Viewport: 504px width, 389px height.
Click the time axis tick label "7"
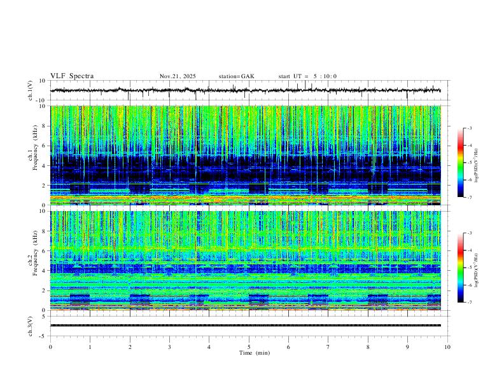coord(328,347)
